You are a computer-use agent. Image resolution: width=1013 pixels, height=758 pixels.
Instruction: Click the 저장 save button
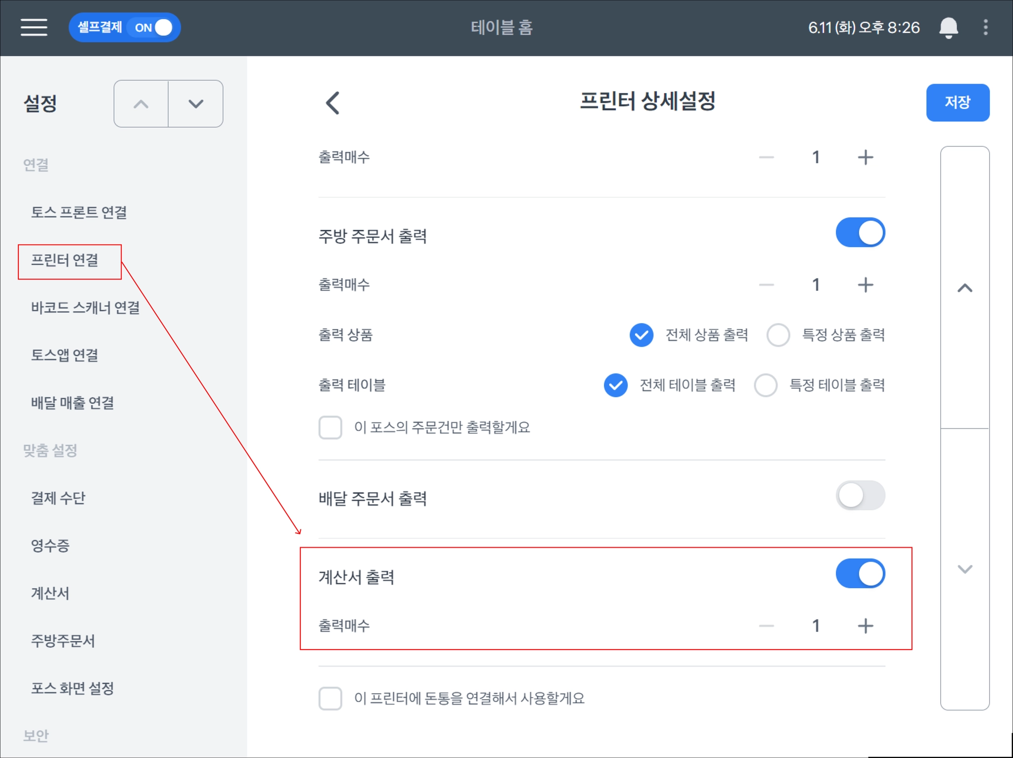[x=957, y=102]
